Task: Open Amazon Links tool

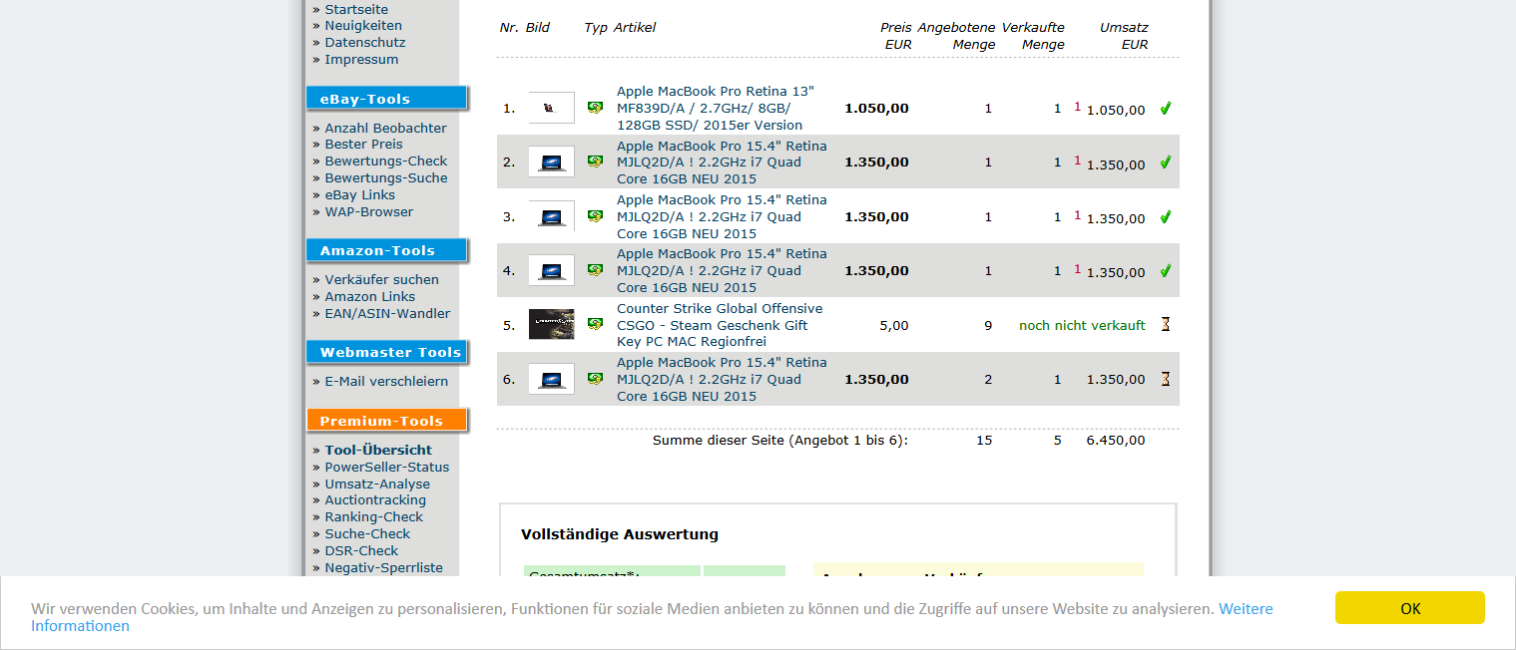Action: click(369, 297)
